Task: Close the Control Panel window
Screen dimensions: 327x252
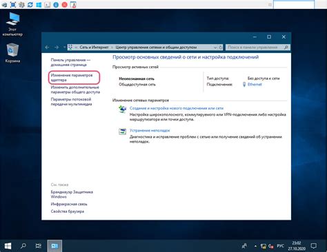Action: pyautogui.click(x=284, y=36)
